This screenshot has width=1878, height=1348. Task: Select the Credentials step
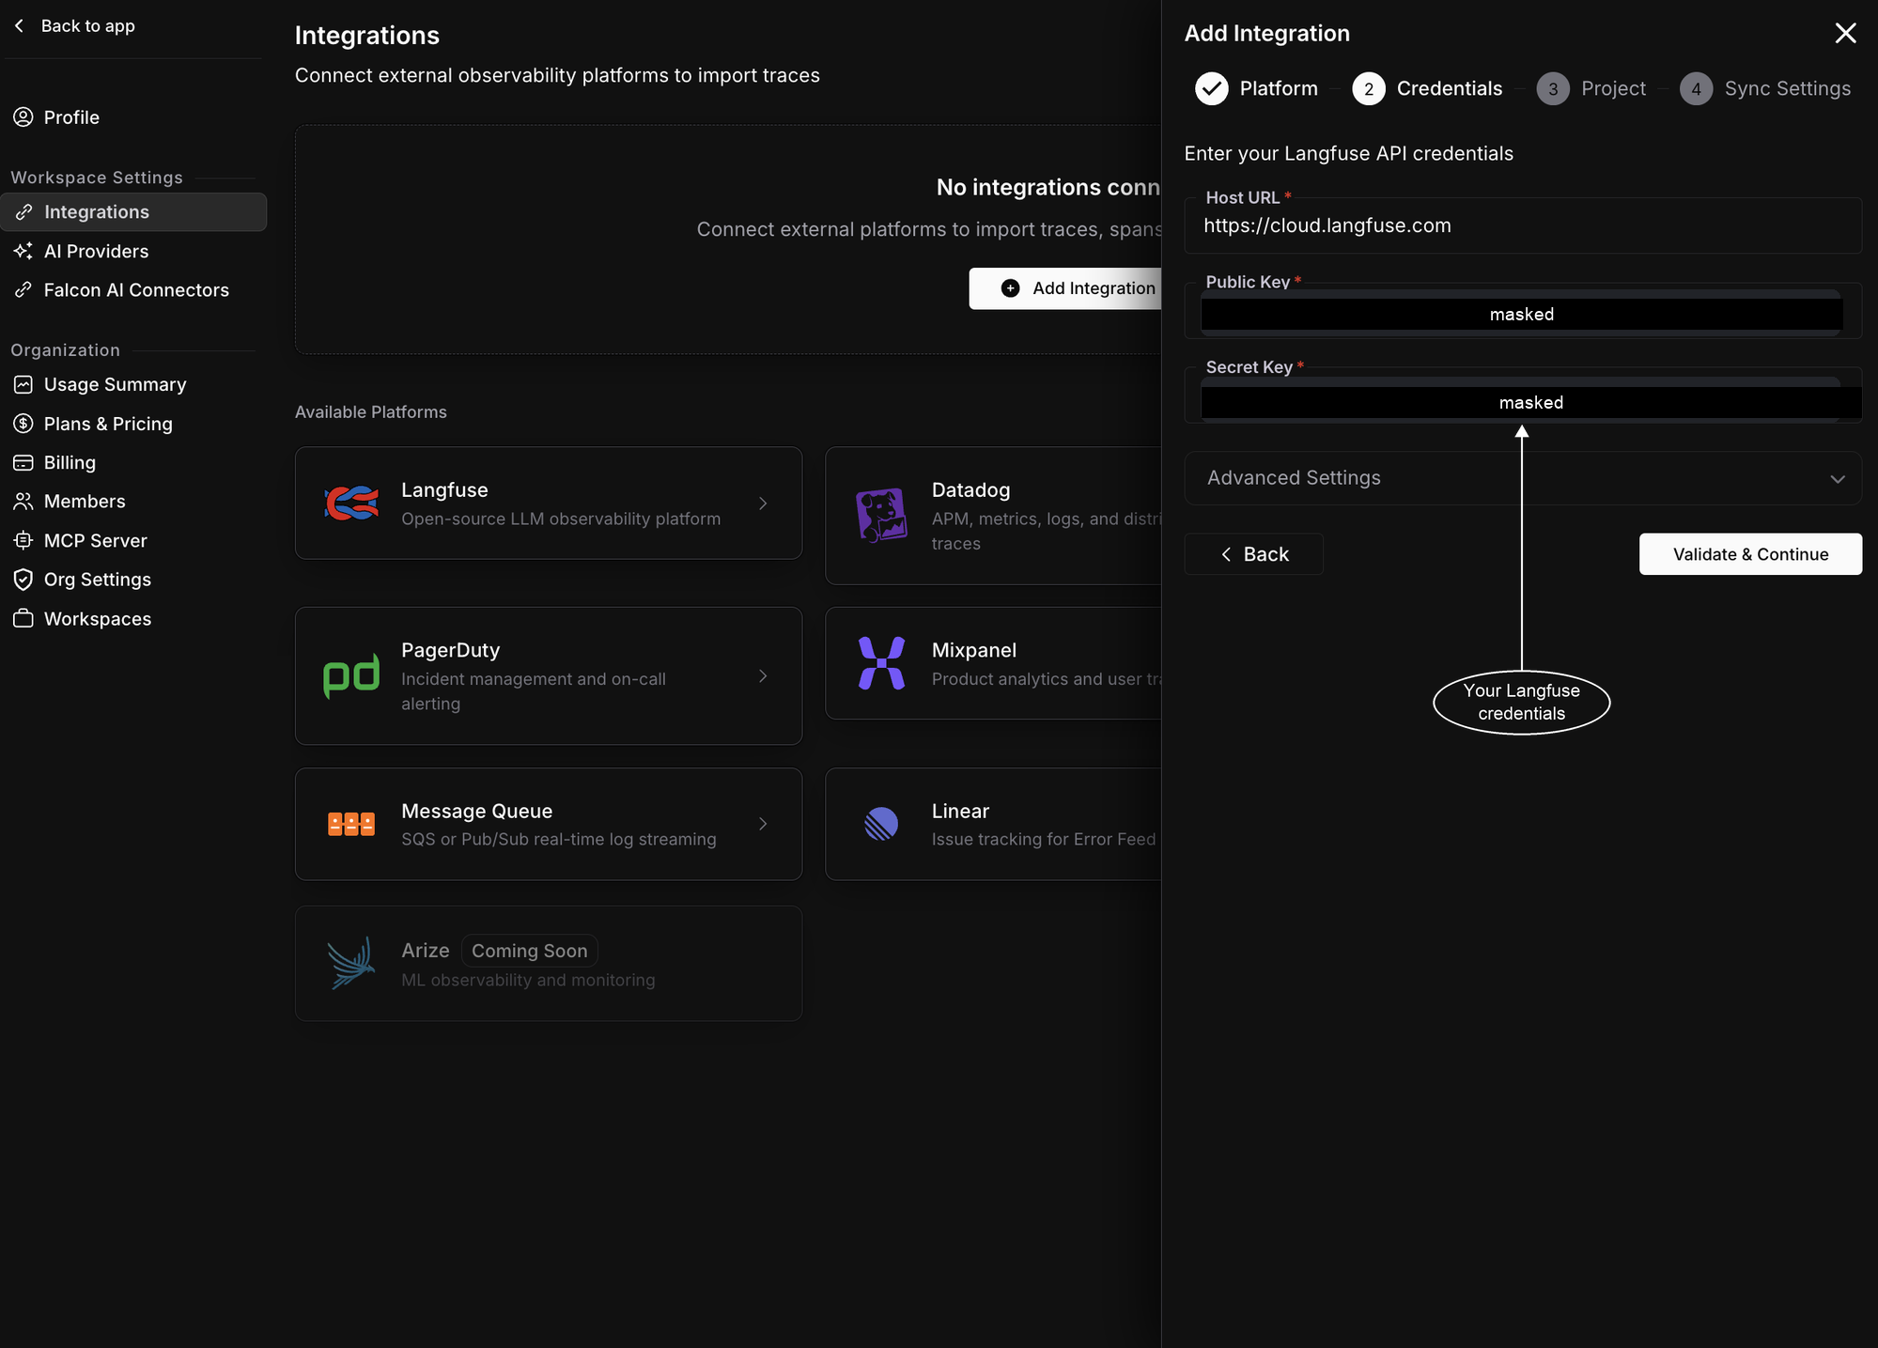point(1427,88)
